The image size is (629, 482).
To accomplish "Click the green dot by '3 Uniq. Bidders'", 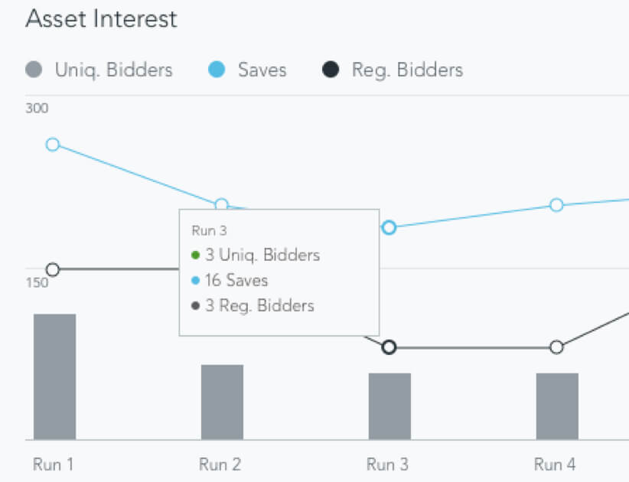I will 195,256.
